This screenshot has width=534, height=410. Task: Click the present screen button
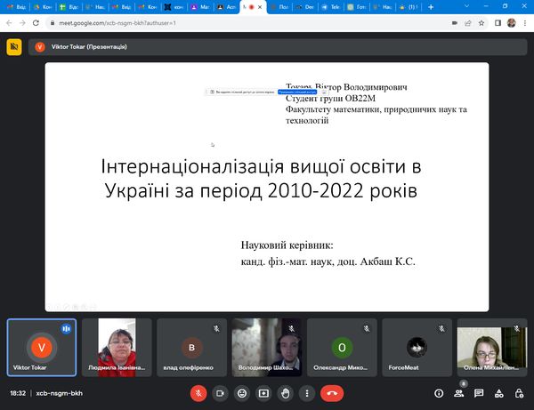[263, 392]
